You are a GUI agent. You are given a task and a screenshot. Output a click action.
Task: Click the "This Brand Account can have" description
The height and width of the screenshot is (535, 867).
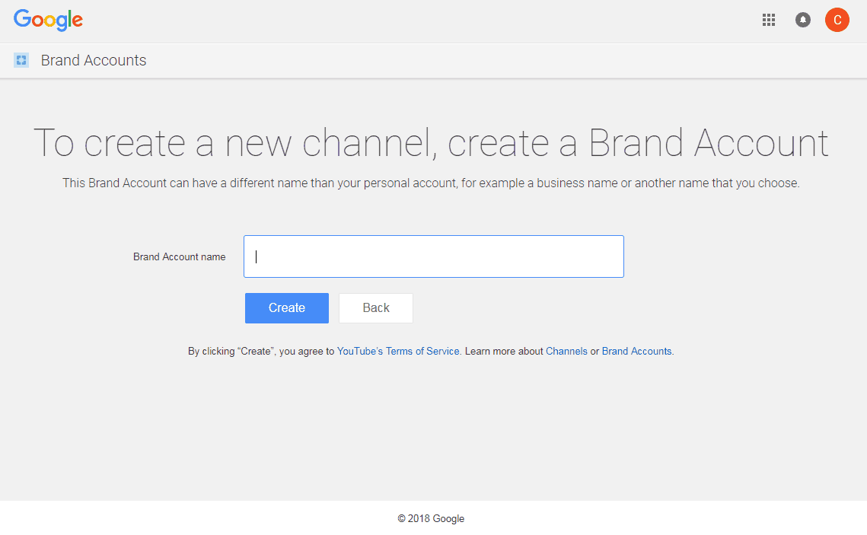point(431,183)
